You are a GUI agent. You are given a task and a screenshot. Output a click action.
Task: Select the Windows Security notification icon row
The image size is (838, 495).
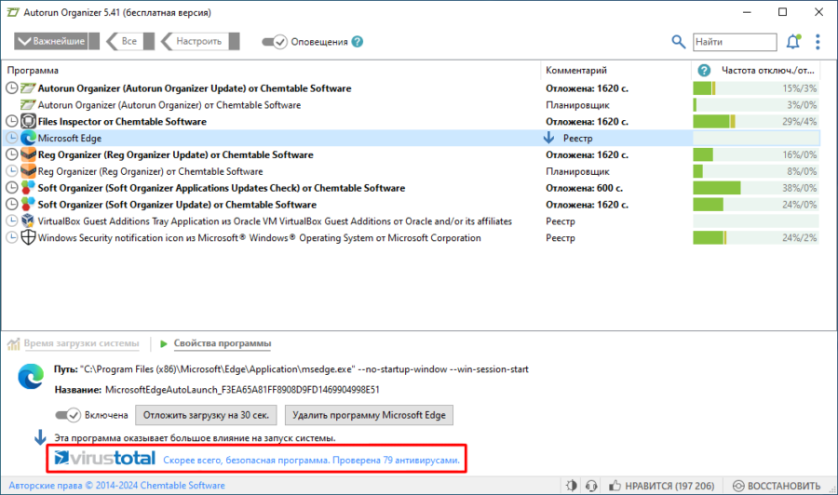point(259,237)
